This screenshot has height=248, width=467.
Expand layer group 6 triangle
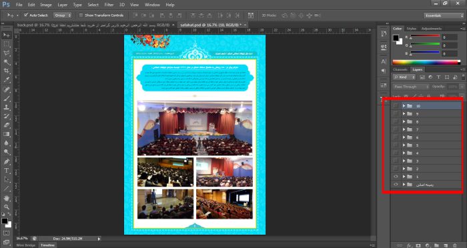click(x=404, y=137)
